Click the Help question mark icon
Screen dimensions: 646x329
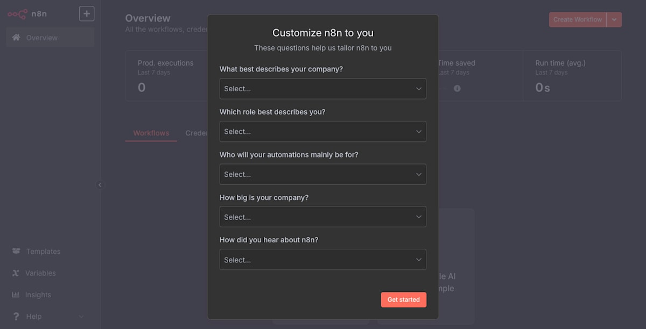pos(16,316)
